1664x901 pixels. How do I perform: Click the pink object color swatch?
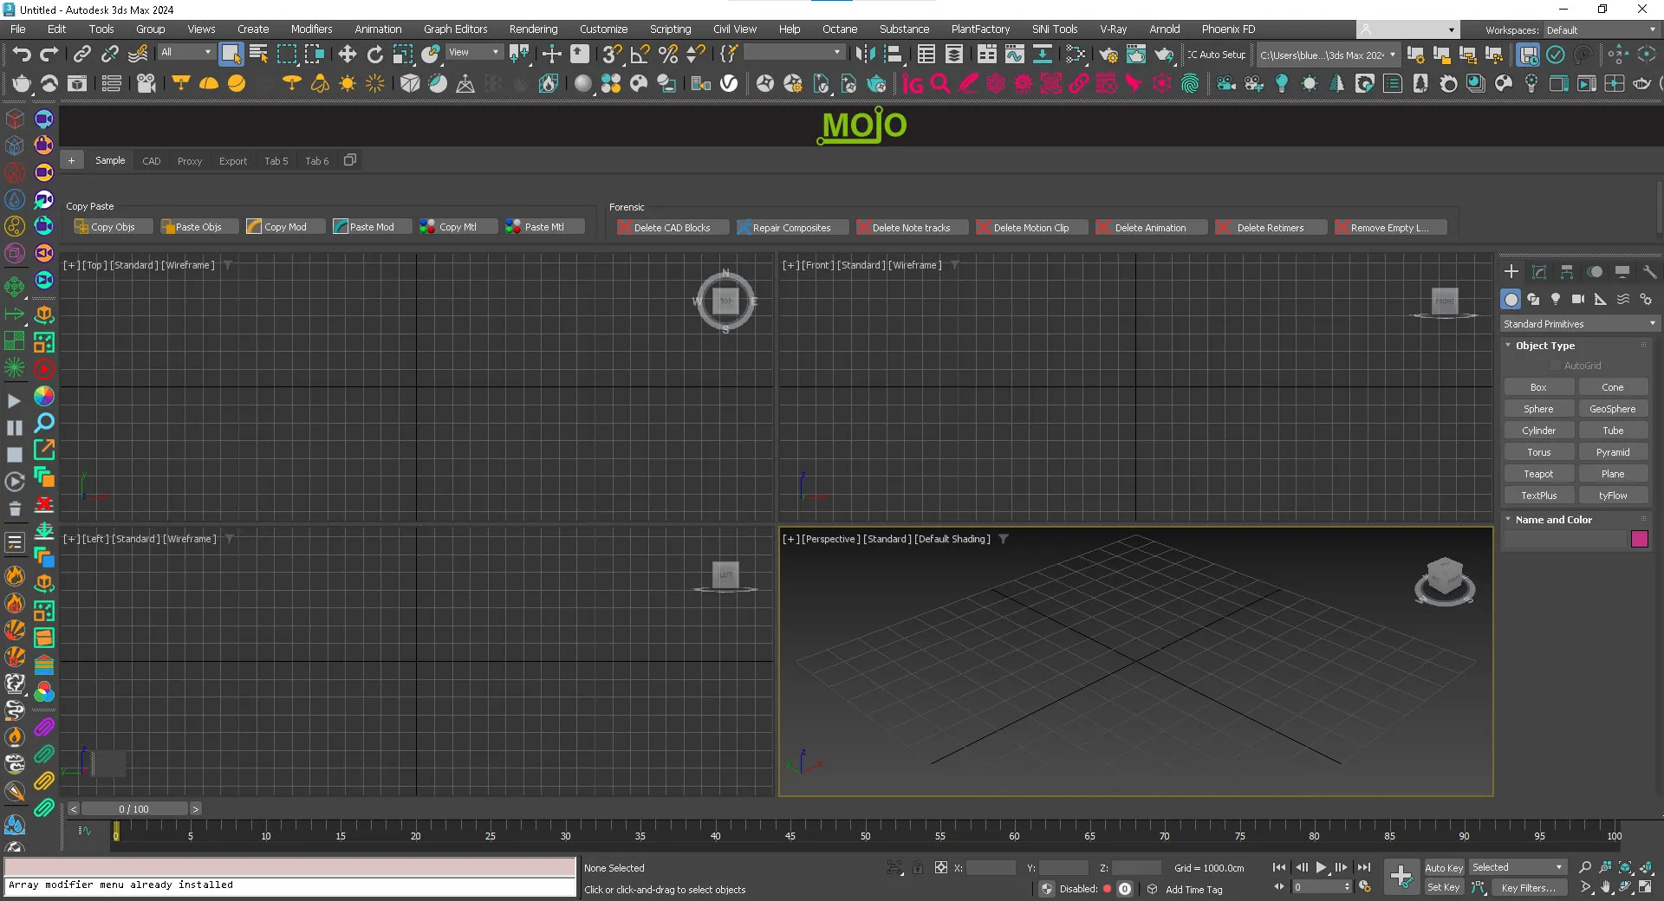click(1640, 539)
